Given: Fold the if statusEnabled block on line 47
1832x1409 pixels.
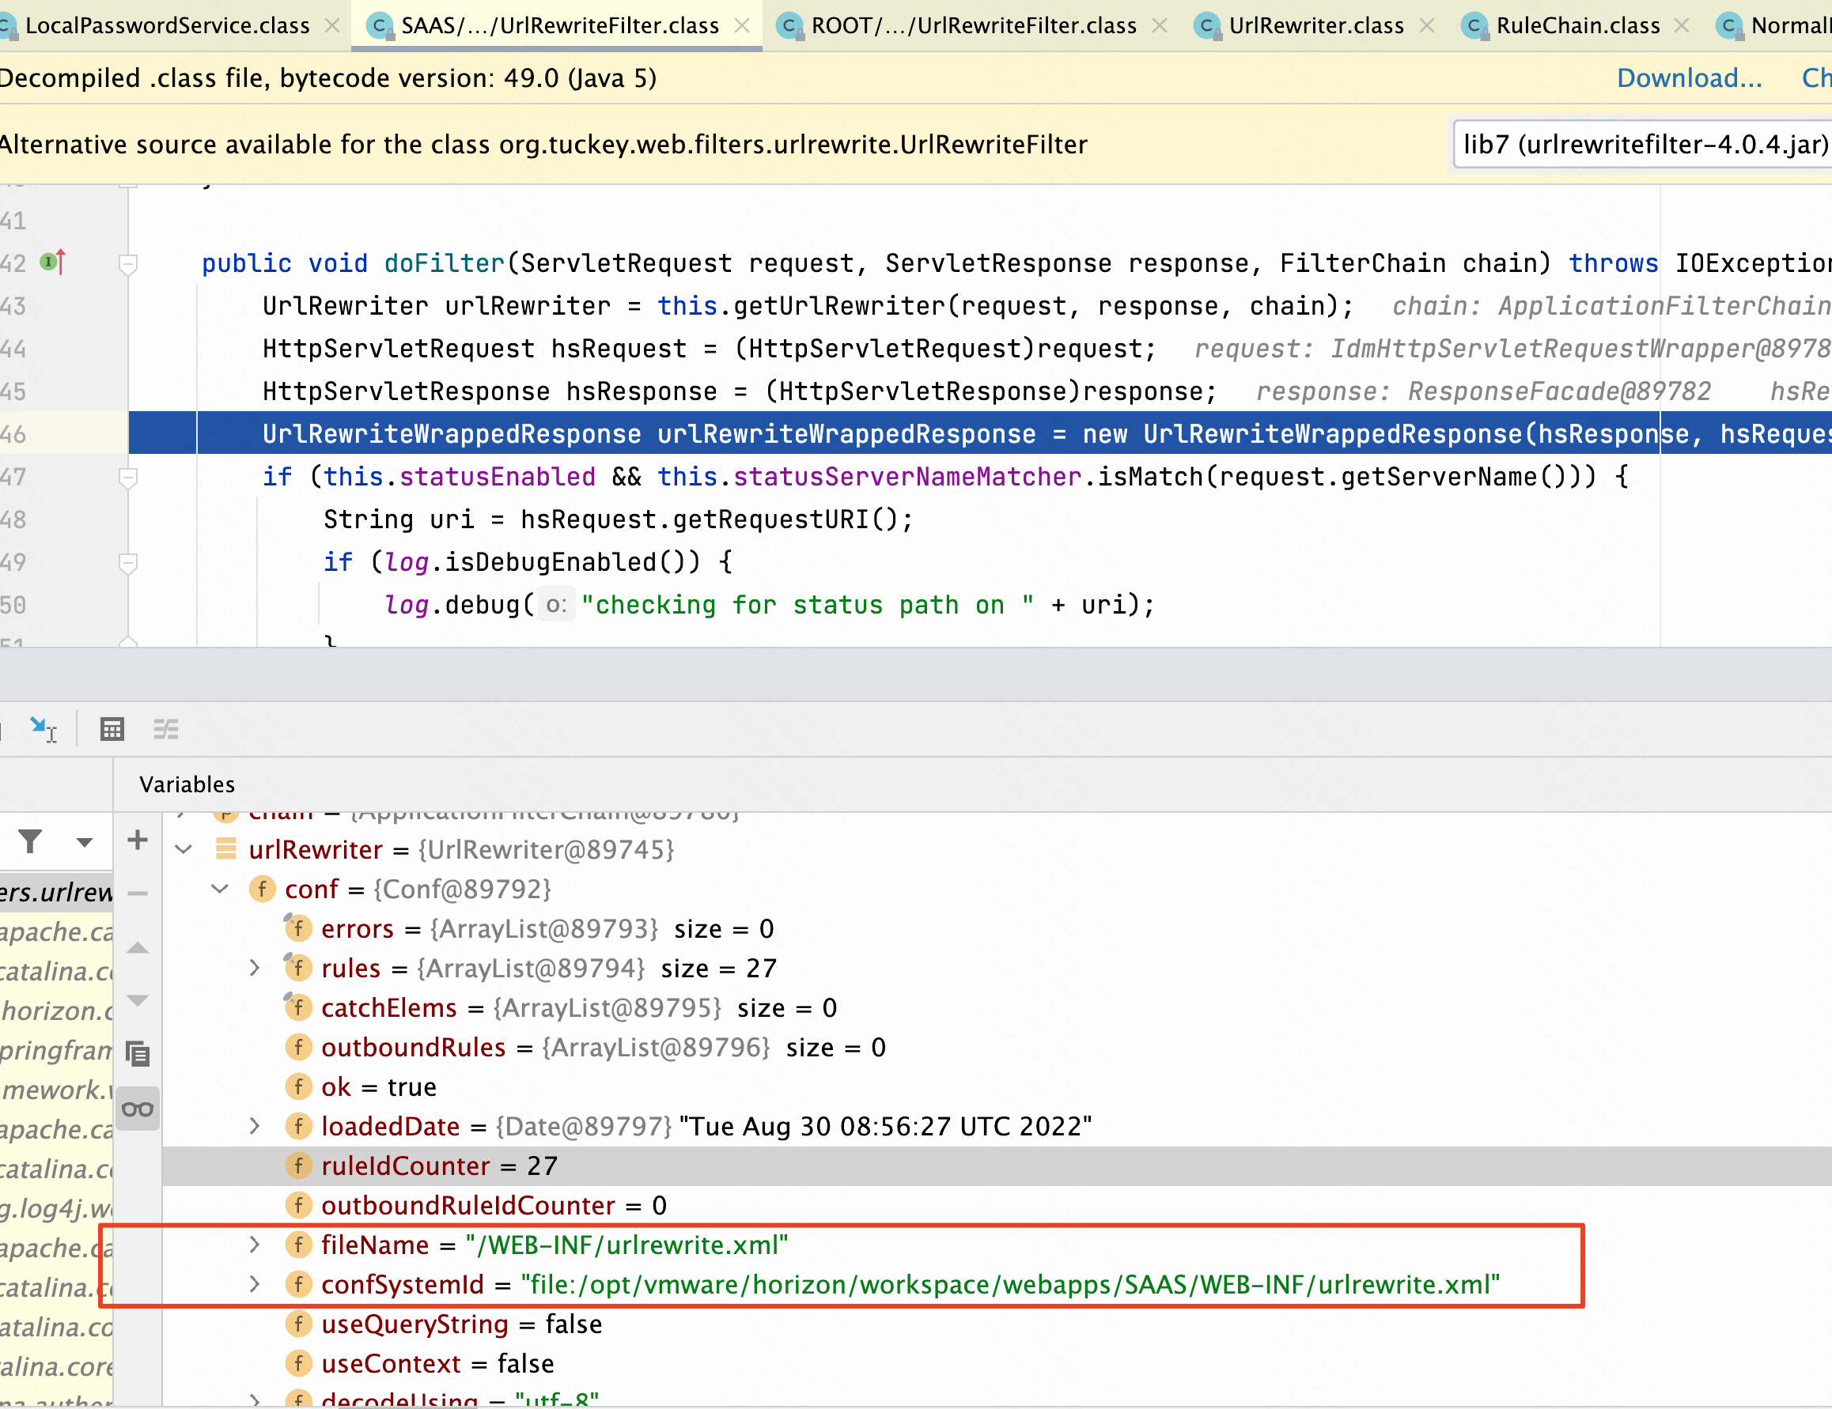Looking at the screenshot, I should coord(128,478).
